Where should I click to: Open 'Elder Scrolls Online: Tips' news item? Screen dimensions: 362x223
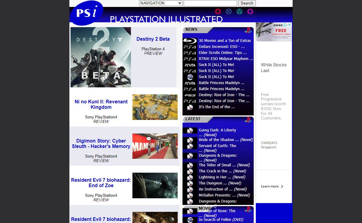(x=223, y=53)
